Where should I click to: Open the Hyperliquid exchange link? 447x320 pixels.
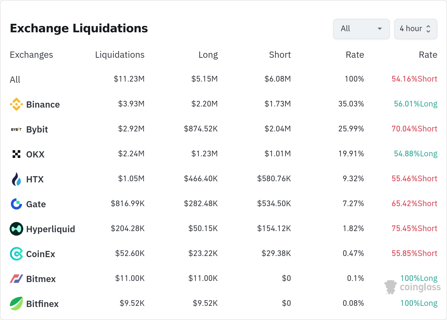[x=50, y=229]
